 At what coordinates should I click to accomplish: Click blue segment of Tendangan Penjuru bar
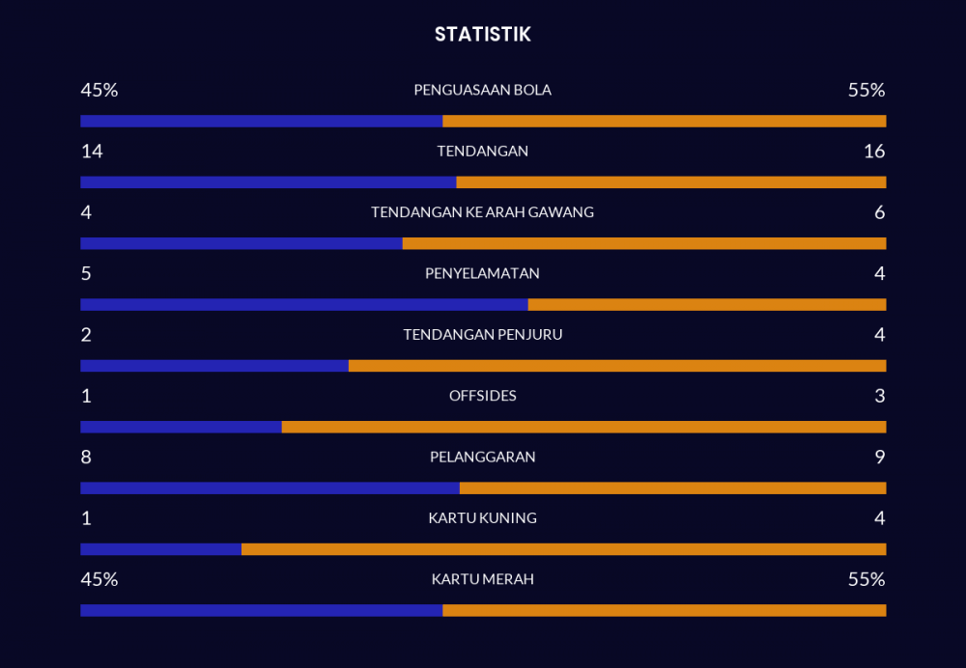(214, 366)
